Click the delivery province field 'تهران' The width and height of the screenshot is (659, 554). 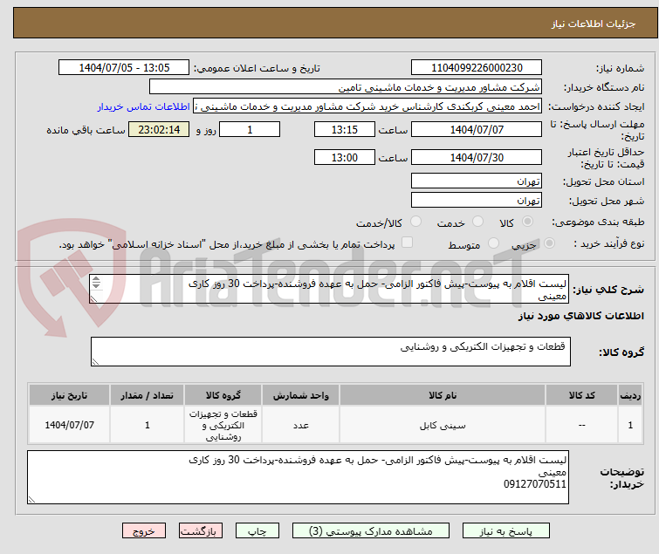click(477, 181)
